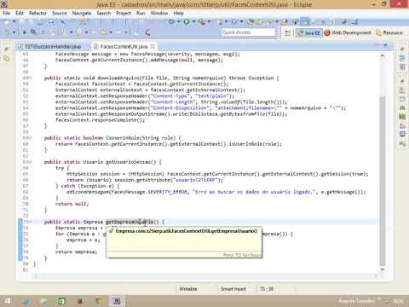This screenshot has height=307, width=409.
Task: Open the New file dropdown arrow
Action: tap(14, 22)
